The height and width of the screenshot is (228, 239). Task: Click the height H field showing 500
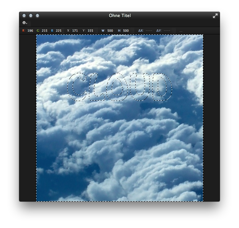126,31
